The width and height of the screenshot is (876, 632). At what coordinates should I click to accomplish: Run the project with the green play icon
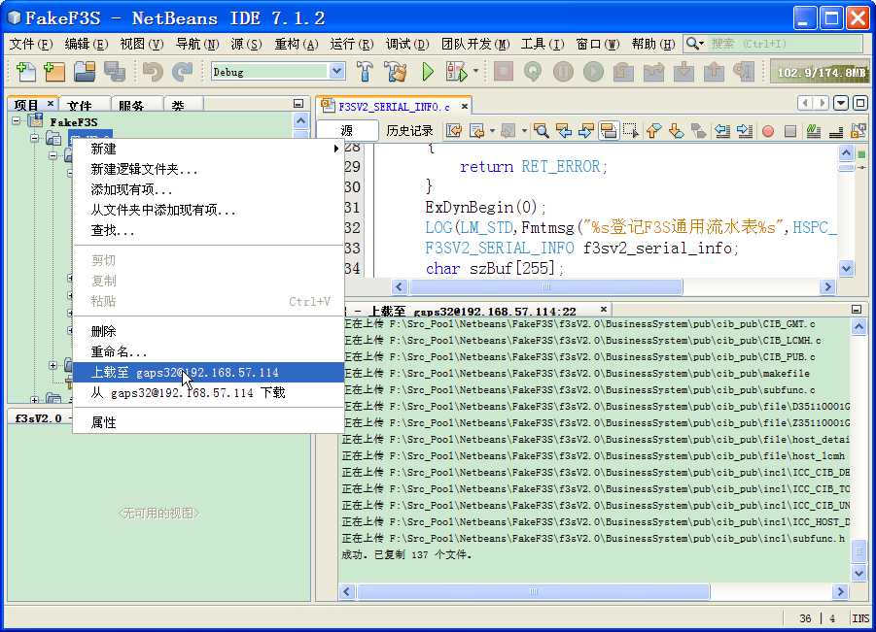coord(428,72)
